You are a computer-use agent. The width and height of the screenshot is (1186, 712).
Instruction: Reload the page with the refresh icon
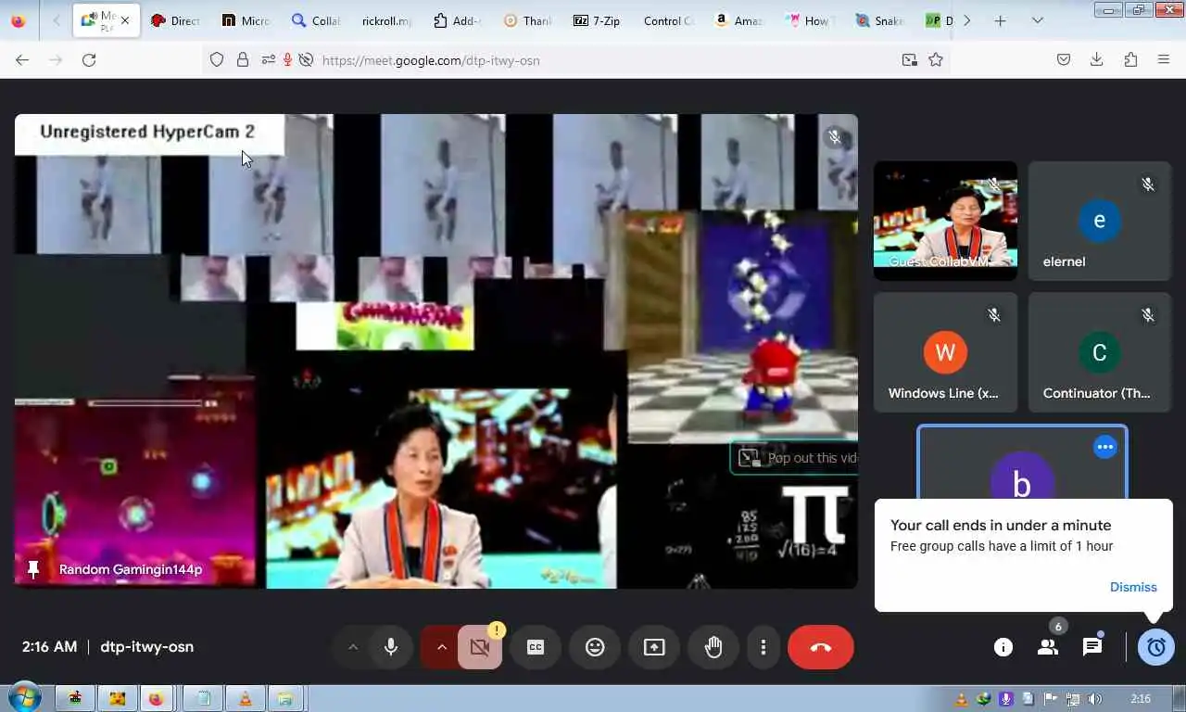tap(89, 59)
